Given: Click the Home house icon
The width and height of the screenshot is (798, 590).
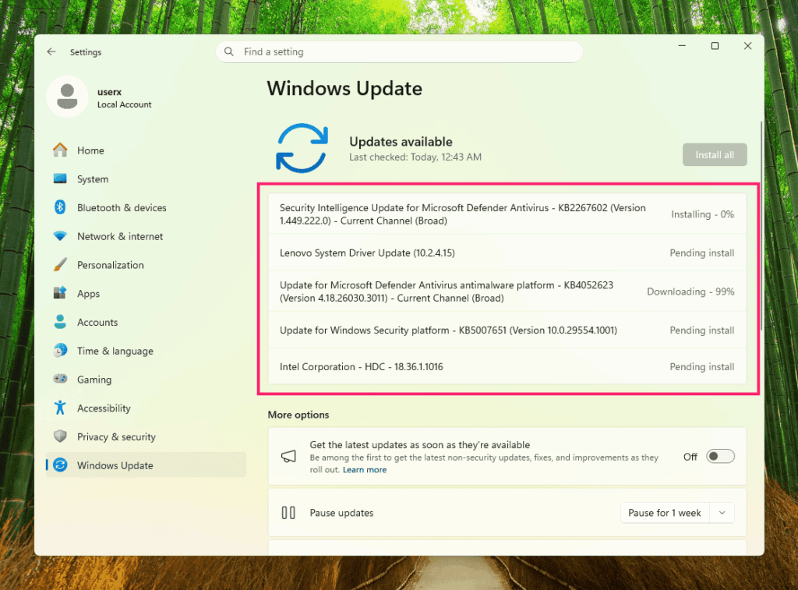Looking at the screenshot, I should pyautogui.click(x=60, y=150).
